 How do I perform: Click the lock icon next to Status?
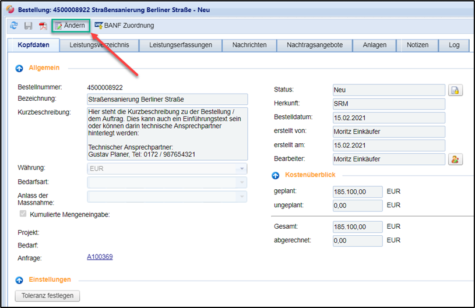point(455,90)
